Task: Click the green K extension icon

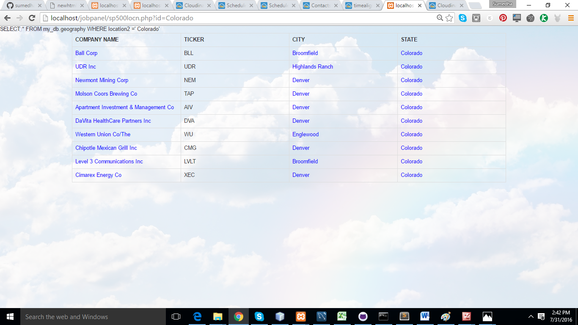Action: click(544, 18)
